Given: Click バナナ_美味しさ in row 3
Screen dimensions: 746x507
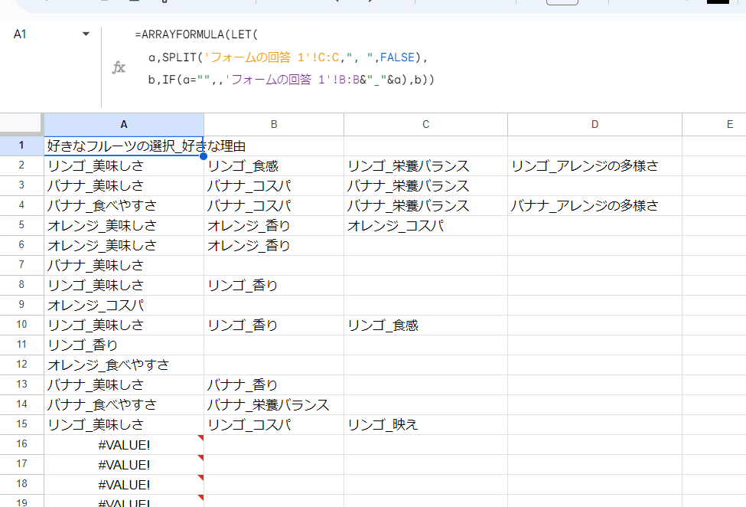Looking at the screenshot, I should click(124, 185).
